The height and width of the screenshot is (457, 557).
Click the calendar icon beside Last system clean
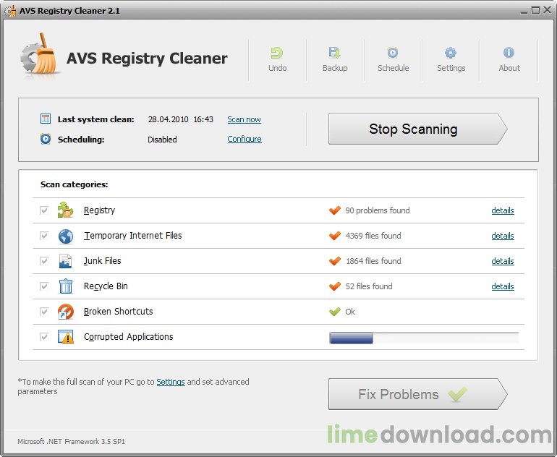46,119
